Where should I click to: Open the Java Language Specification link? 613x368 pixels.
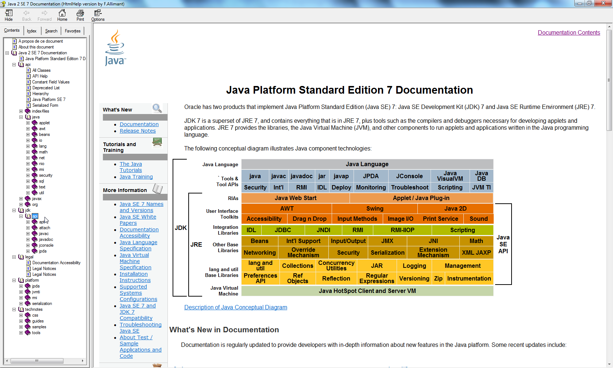pos(138,246)
